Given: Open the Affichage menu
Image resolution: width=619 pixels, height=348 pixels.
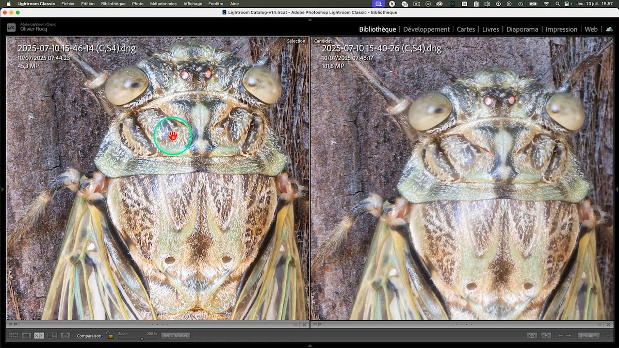Looking at the screenshot, I should pos(192,4).
